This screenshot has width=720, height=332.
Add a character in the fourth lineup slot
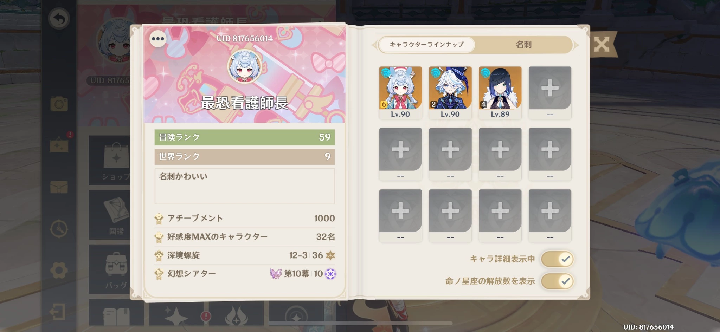coord(550,93)
